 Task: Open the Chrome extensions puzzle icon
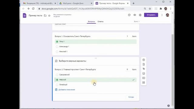[161, 9]
